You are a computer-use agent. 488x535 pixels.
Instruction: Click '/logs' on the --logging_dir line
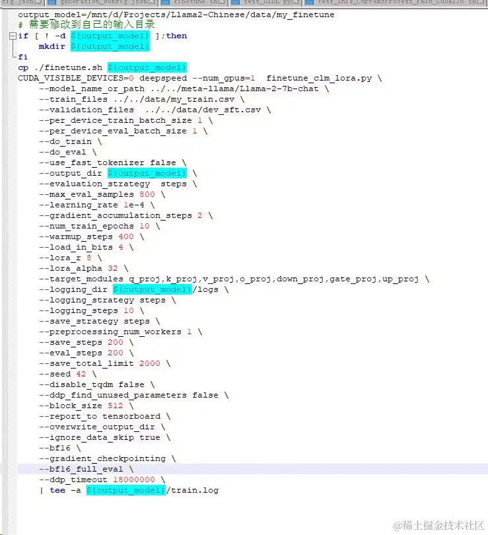click(x=205, y=290)
